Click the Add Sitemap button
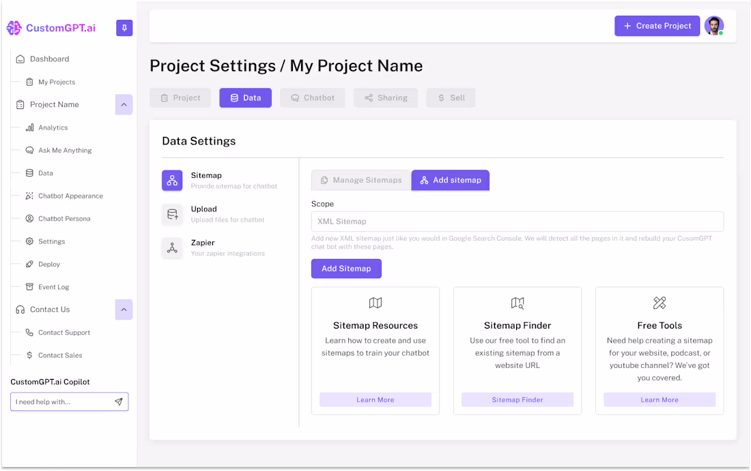751x471 pixels. [346, 269]
